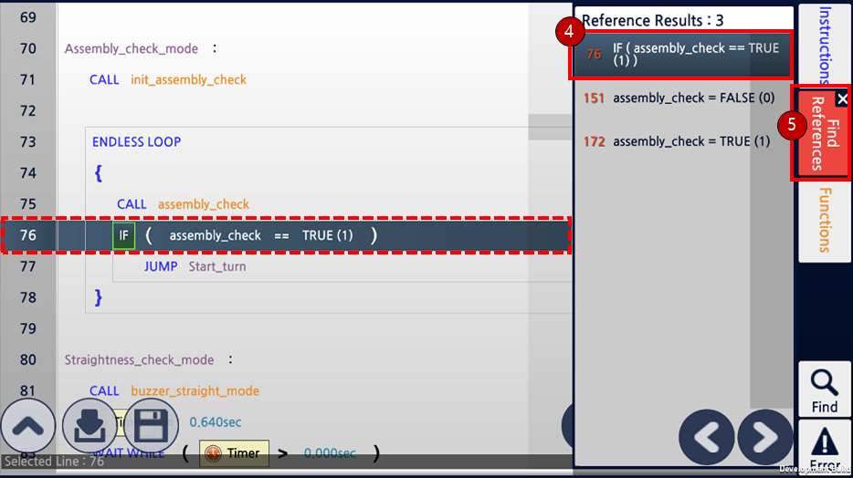Close the Find References tab
853x478 pixels.
coord(842,99)
